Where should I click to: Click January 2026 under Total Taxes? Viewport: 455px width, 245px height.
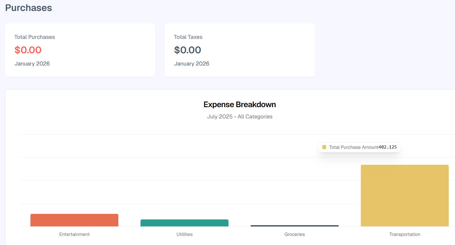point(192,64)
